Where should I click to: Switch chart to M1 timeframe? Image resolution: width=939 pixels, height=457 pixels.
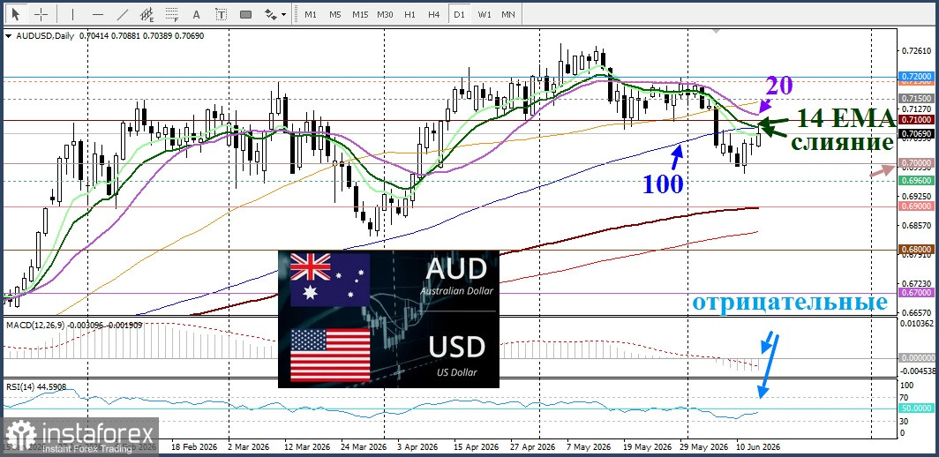[x=311, y=14]
